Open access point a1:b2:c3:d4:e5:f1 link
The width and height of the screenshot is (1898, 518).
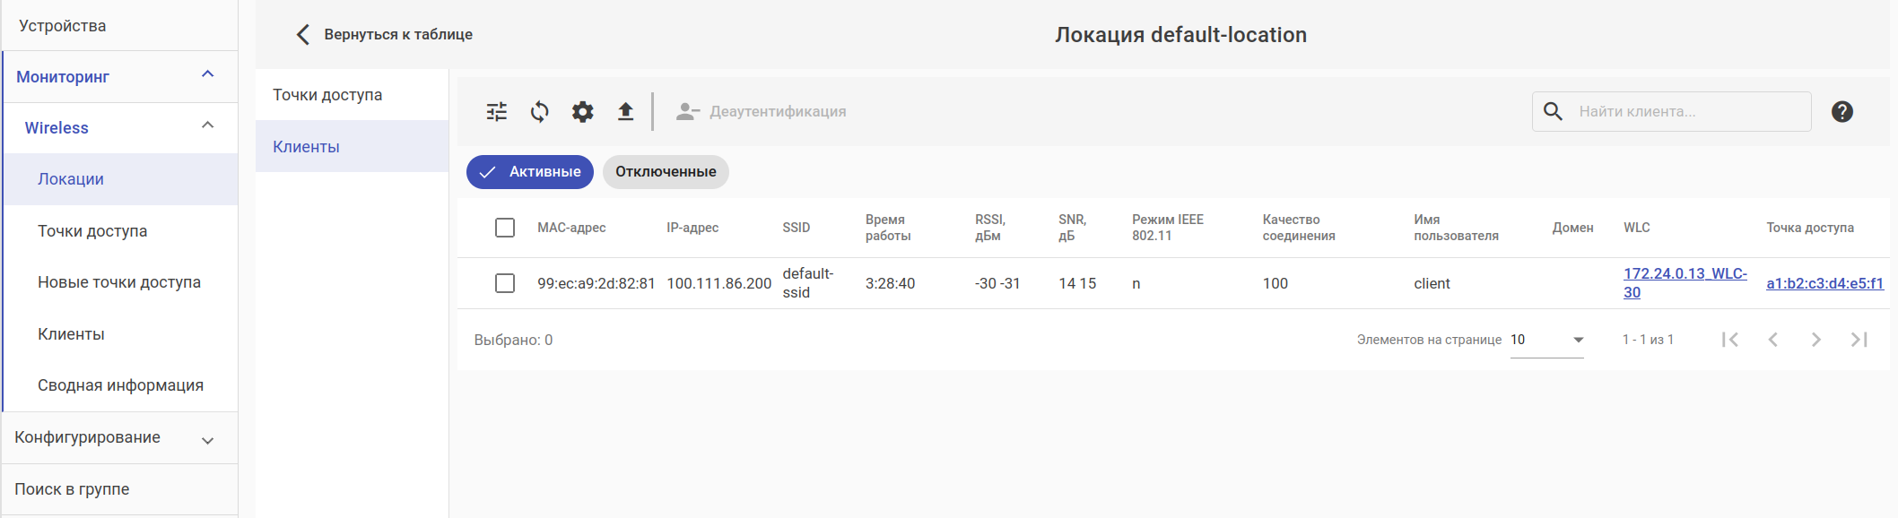point(1824,283)
